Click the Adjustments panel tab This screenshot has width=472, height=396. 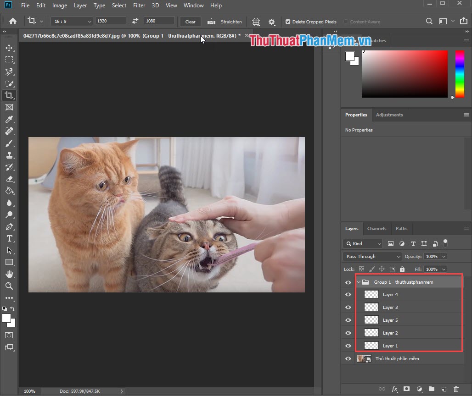point(389,115)
